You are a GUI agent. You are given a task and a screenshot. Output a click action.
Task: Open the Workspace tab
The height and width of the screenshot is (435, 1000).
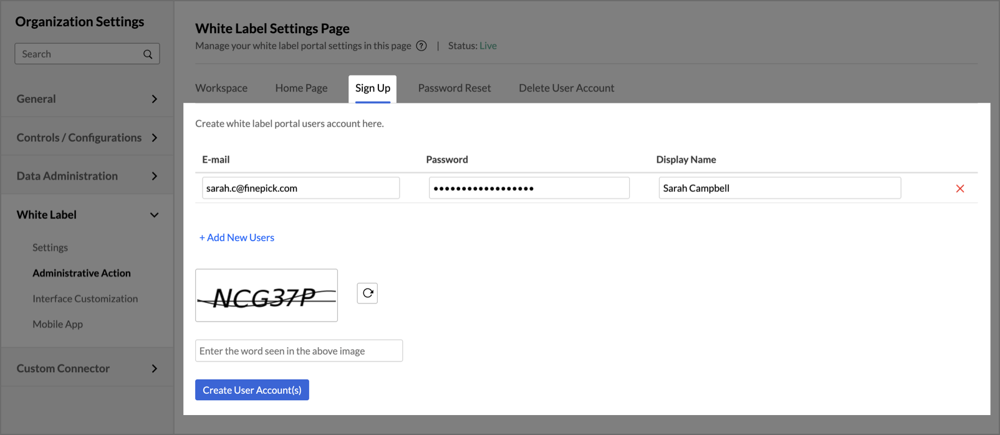tap(221, 88)
